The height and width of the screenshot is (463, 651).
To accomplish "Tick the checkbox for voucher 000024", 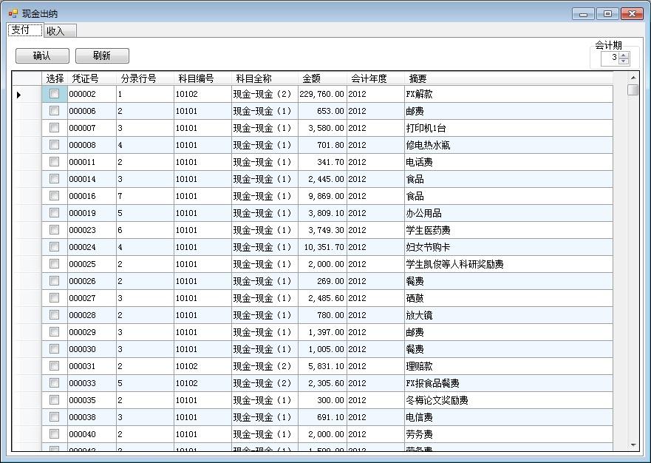I will click(55, 247).
